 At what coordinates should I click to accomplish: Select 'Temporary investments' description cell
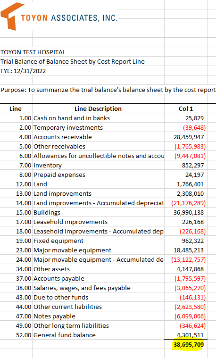[98, 127]
